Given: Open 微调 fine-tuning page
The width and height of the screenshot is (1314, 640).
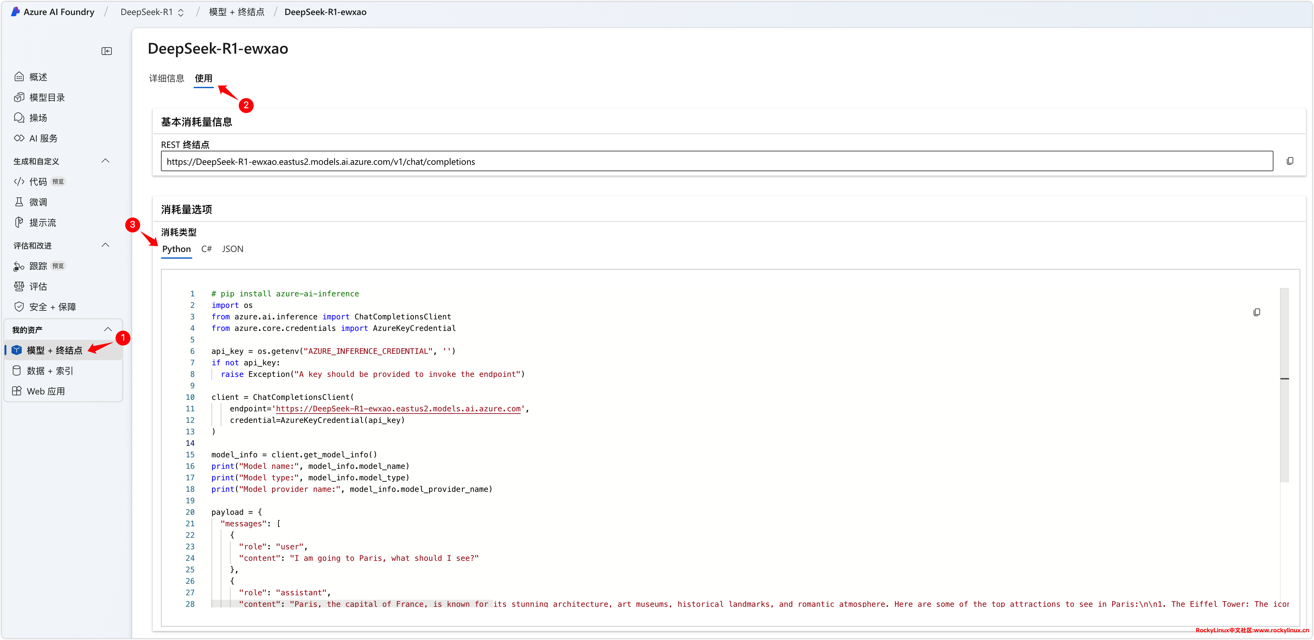Looking at the screenshot, I should pos(38,202).
